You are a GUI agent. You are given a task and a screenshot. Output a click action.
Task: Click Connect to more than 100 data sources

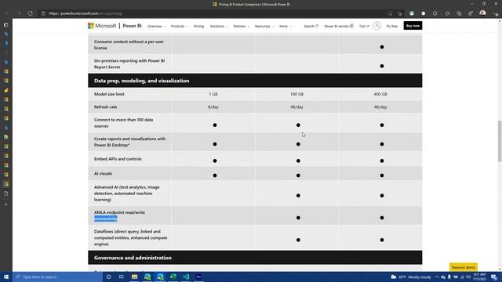tap(124, 123)
